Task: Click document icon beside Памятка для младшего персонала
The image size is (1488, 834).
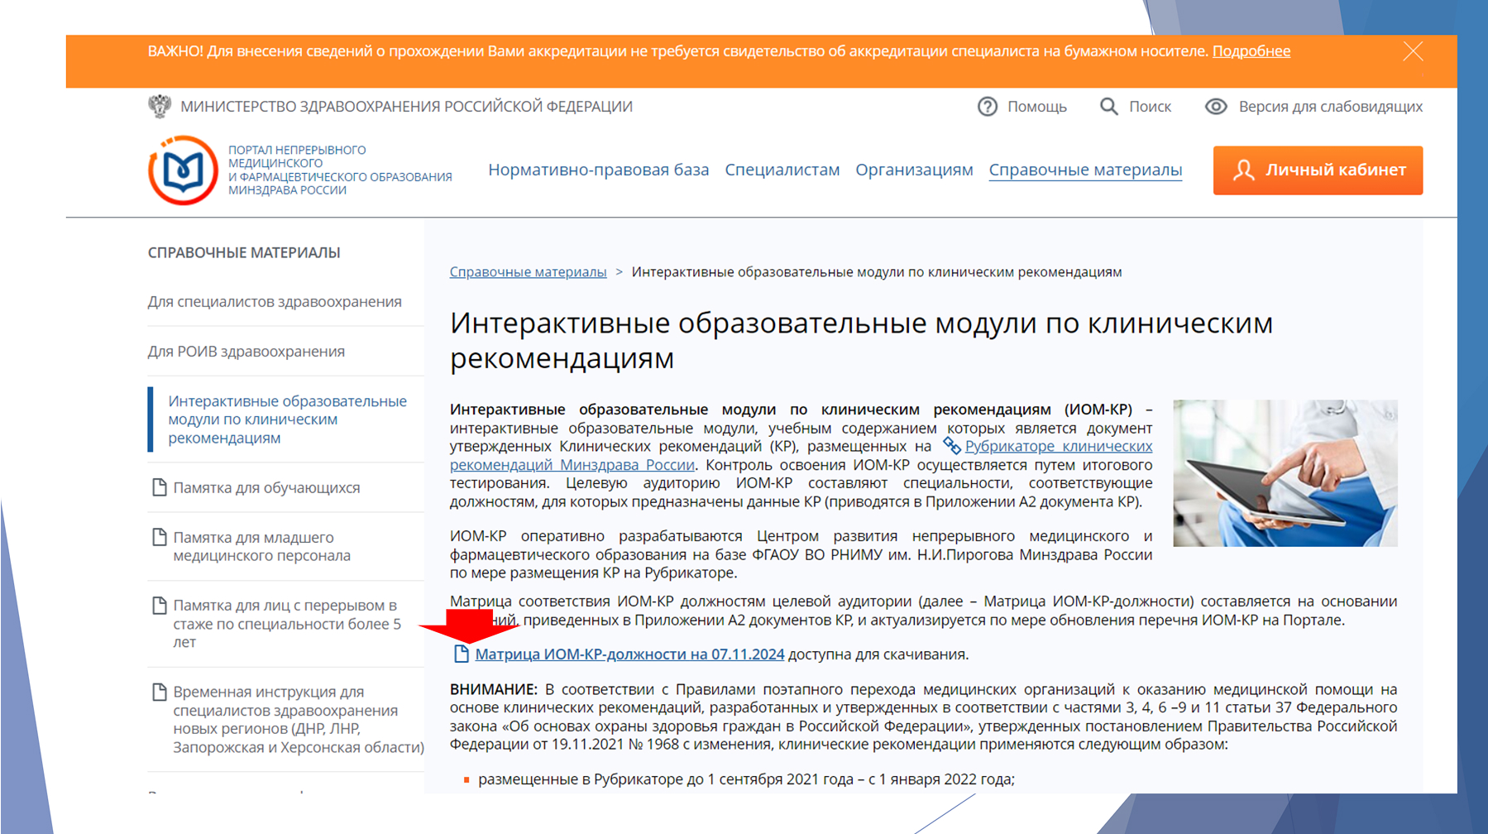Action: [x=160, y=537]
